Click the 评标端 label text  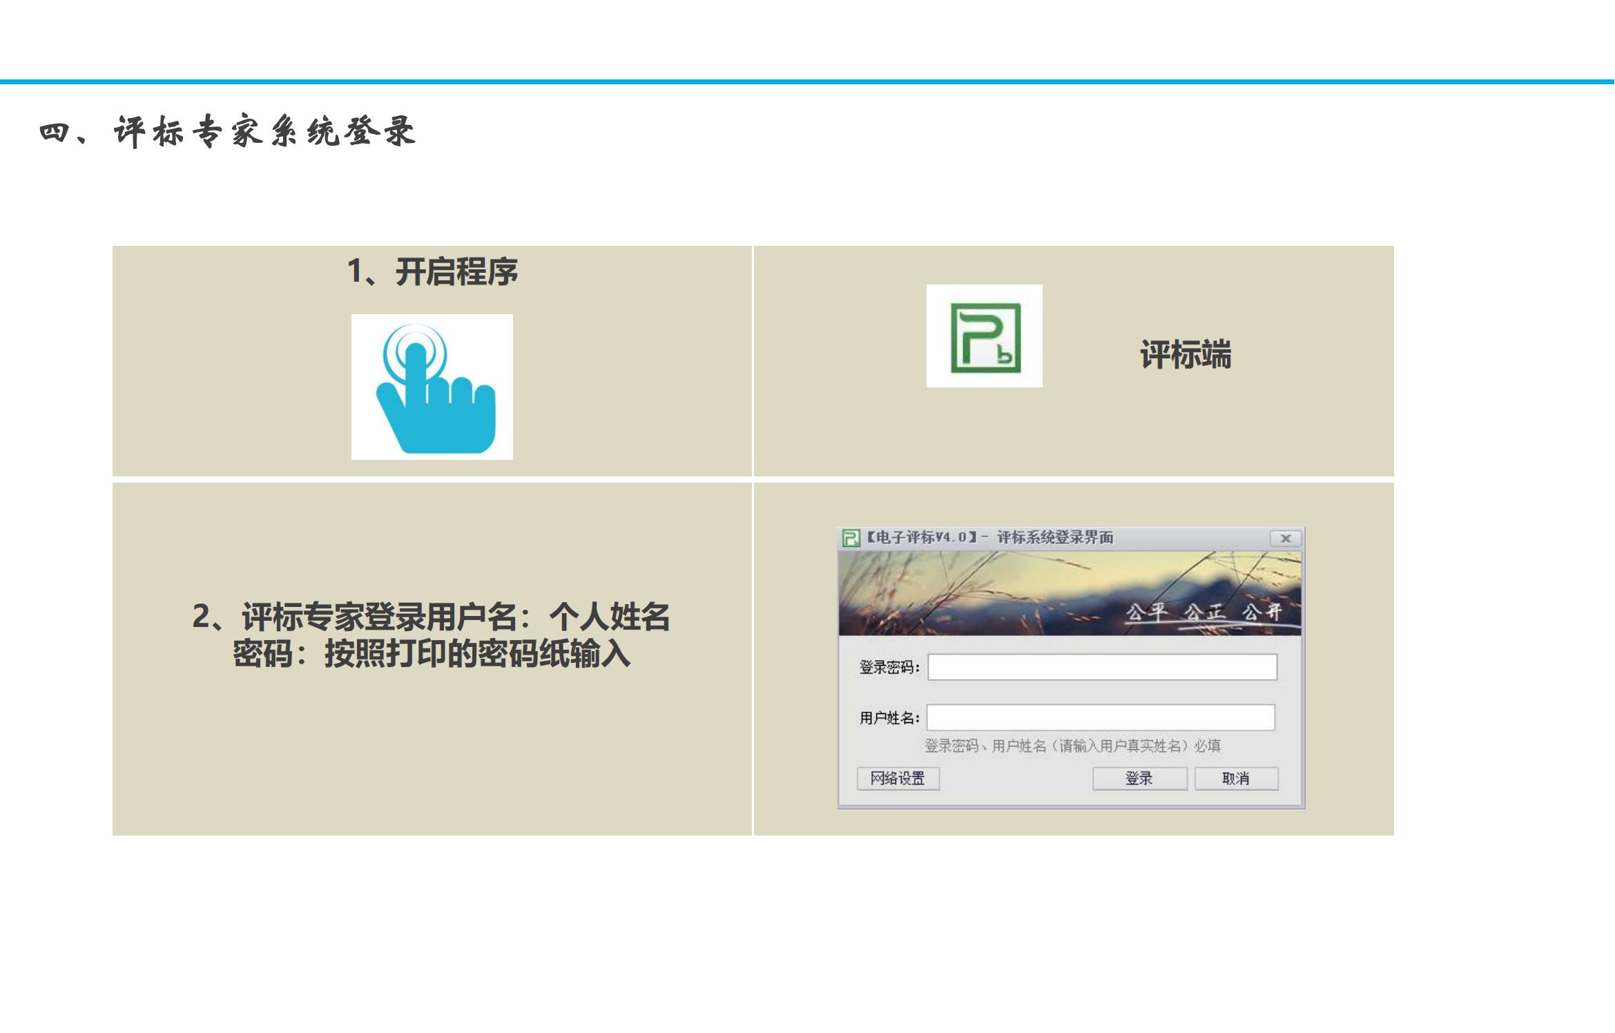(1186, 354)
